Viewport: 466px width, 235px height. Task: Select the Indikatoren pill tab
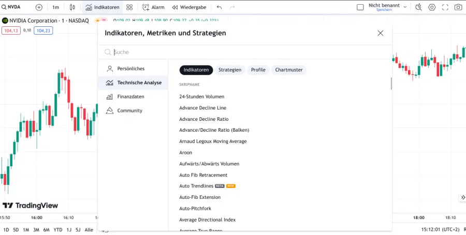tap(196, 70)
